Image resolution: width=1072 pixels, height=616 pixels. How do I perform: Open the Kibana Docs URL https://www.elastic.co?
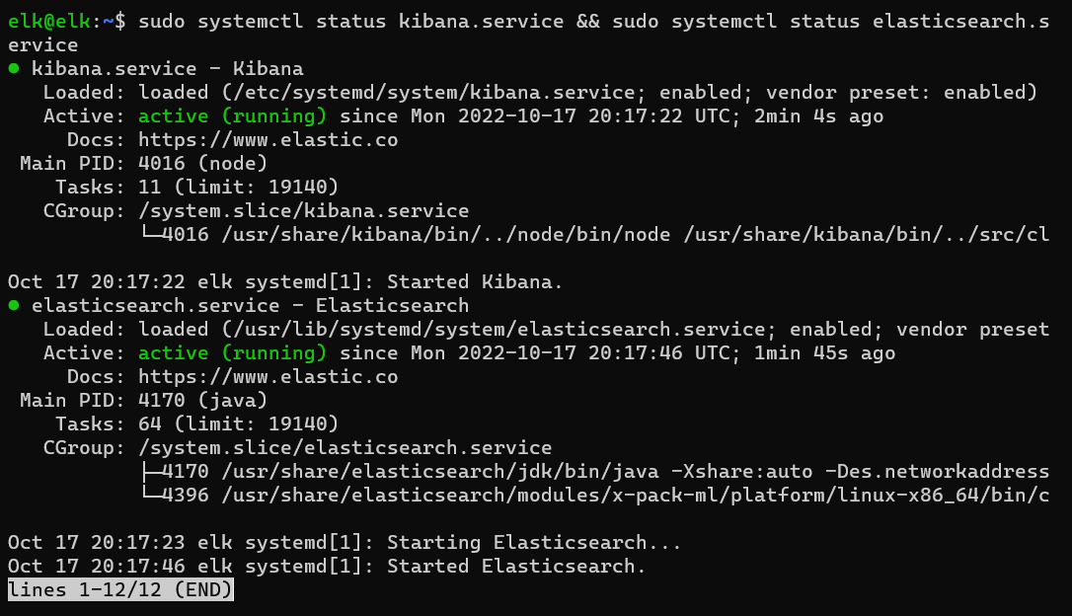pyautogui.click(x=268, y=140)
